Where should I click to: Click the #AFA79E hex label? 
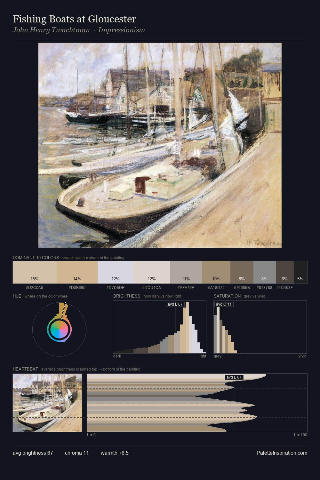pos(186,288)
